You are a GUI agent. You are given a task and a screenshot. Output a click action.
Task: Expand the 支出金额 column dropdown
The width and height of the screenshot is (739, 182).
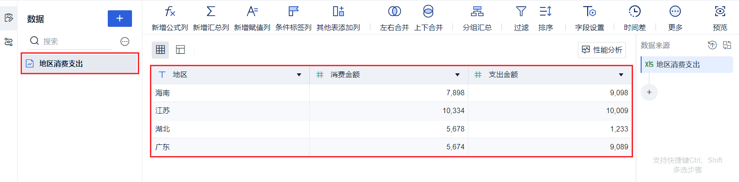[x=621, y=75]
